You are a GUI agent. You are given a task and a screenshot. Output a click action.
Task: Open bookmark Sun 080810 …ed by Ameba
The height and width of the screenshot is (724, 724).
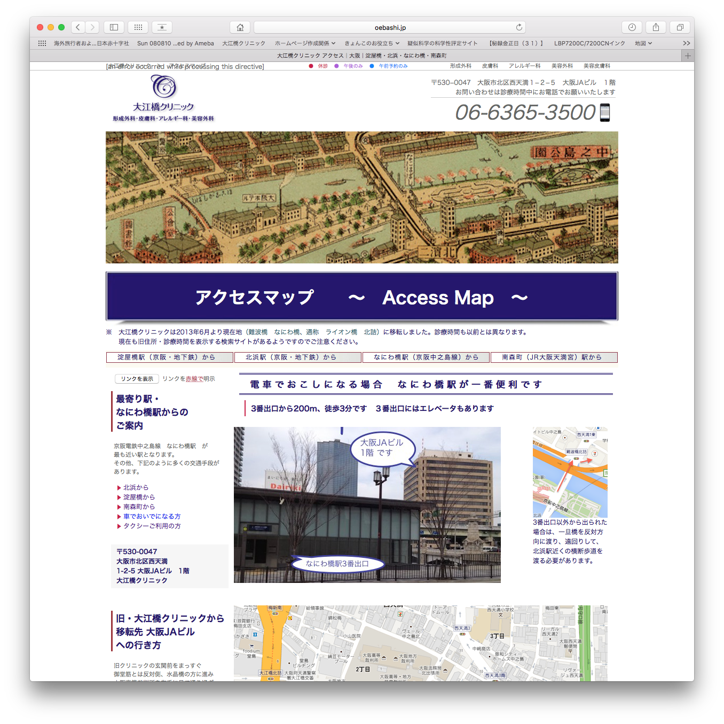(x=176, y=43)
